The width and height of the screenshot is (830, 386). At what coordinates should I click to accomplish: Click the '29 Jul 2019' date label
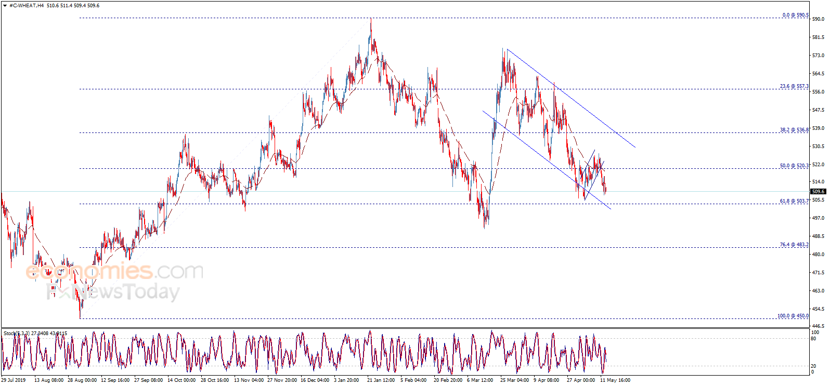pos(14,380)
